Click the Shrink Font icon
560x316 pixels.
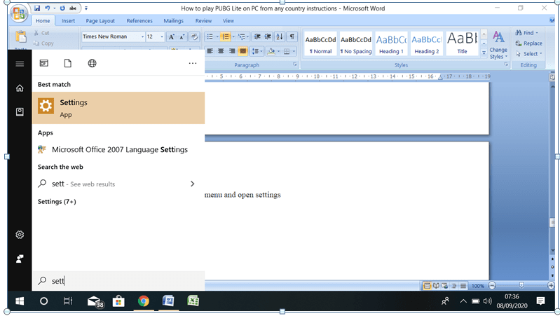[x=182, y=36]
